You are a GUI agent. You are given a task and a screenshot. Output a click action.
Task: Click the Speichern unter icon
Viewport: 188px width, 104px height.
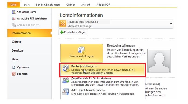click(14, 12)
